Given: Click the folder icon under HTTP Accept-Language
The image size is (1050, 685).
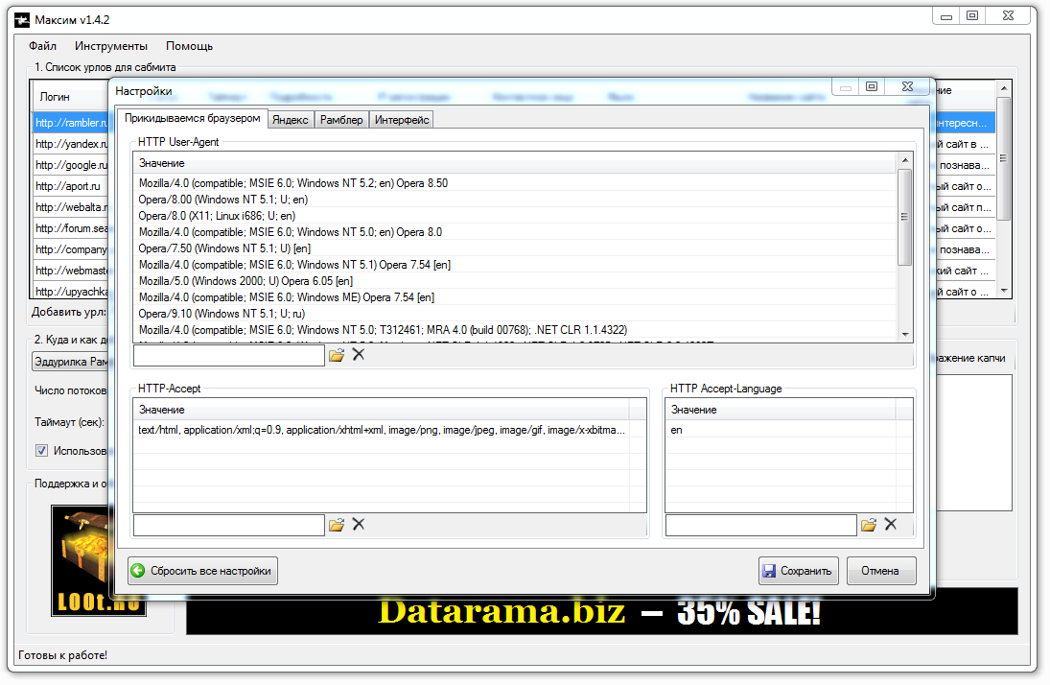Looking at the screenshot, I should (869, 525).
